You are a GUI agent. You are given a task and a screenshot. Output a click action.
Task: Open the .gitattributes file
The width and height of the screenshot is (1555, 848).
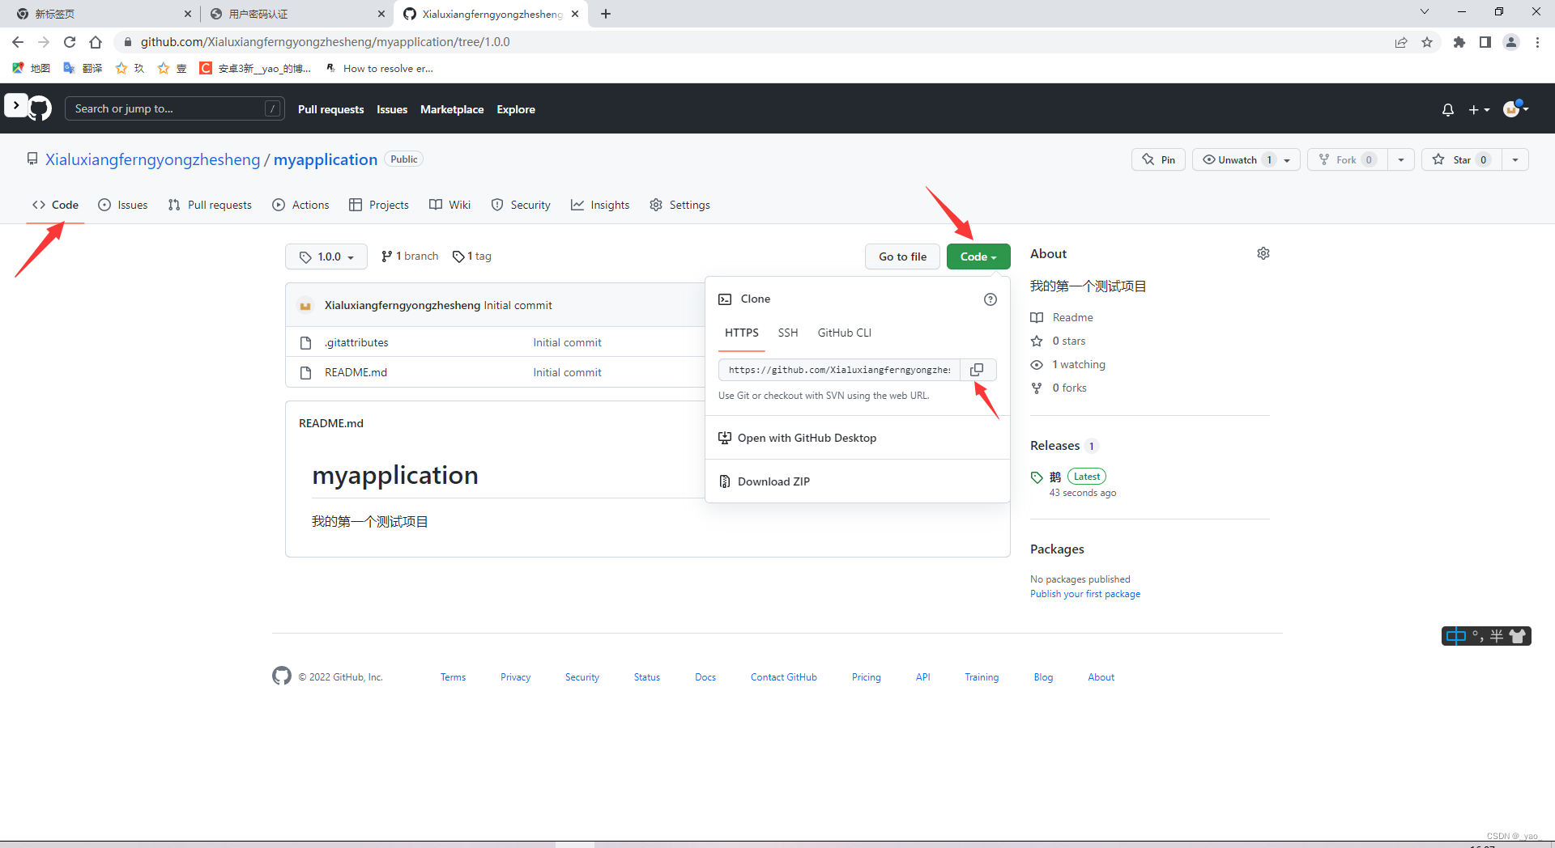tap(356, 342)
